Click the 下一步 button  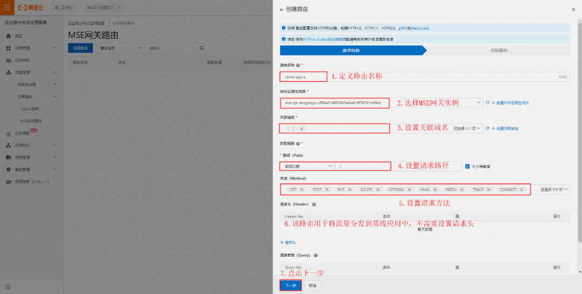click(290, 285)
